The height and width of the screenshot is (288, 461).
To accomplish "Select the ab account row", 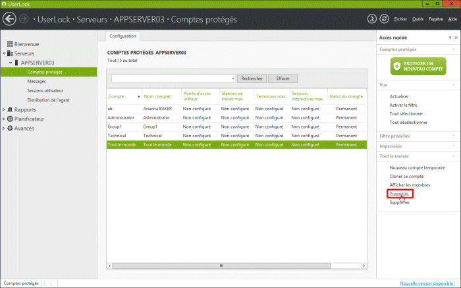I will [236, 109].
